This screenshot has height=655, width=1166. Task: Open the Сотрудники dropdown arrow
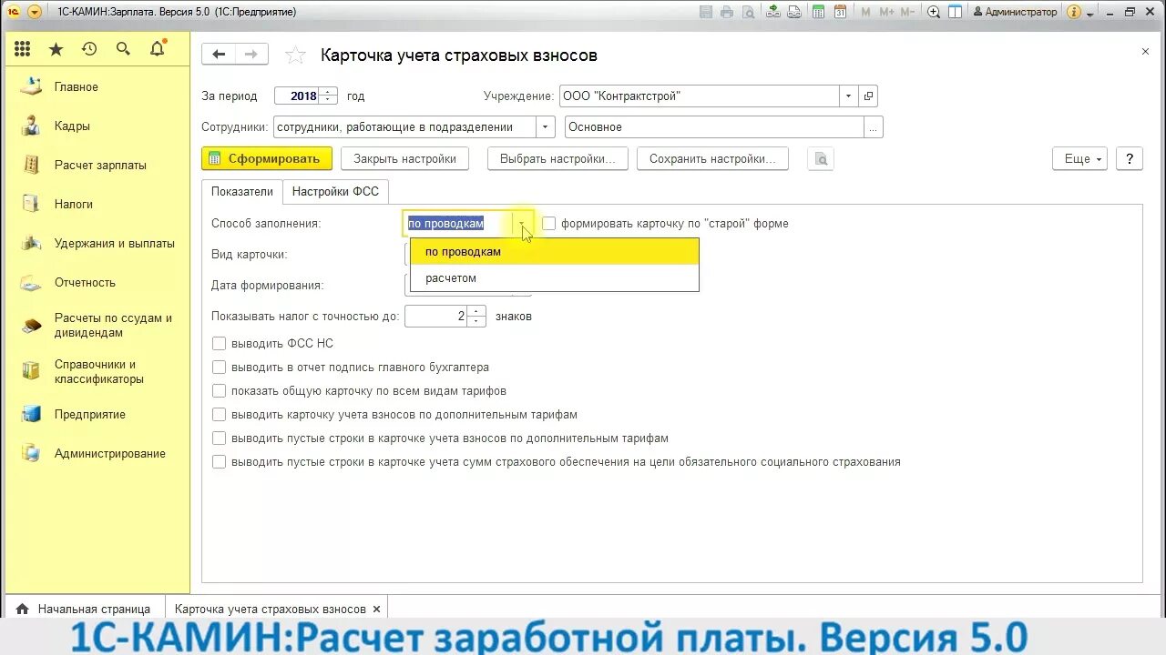coord(546,127)
